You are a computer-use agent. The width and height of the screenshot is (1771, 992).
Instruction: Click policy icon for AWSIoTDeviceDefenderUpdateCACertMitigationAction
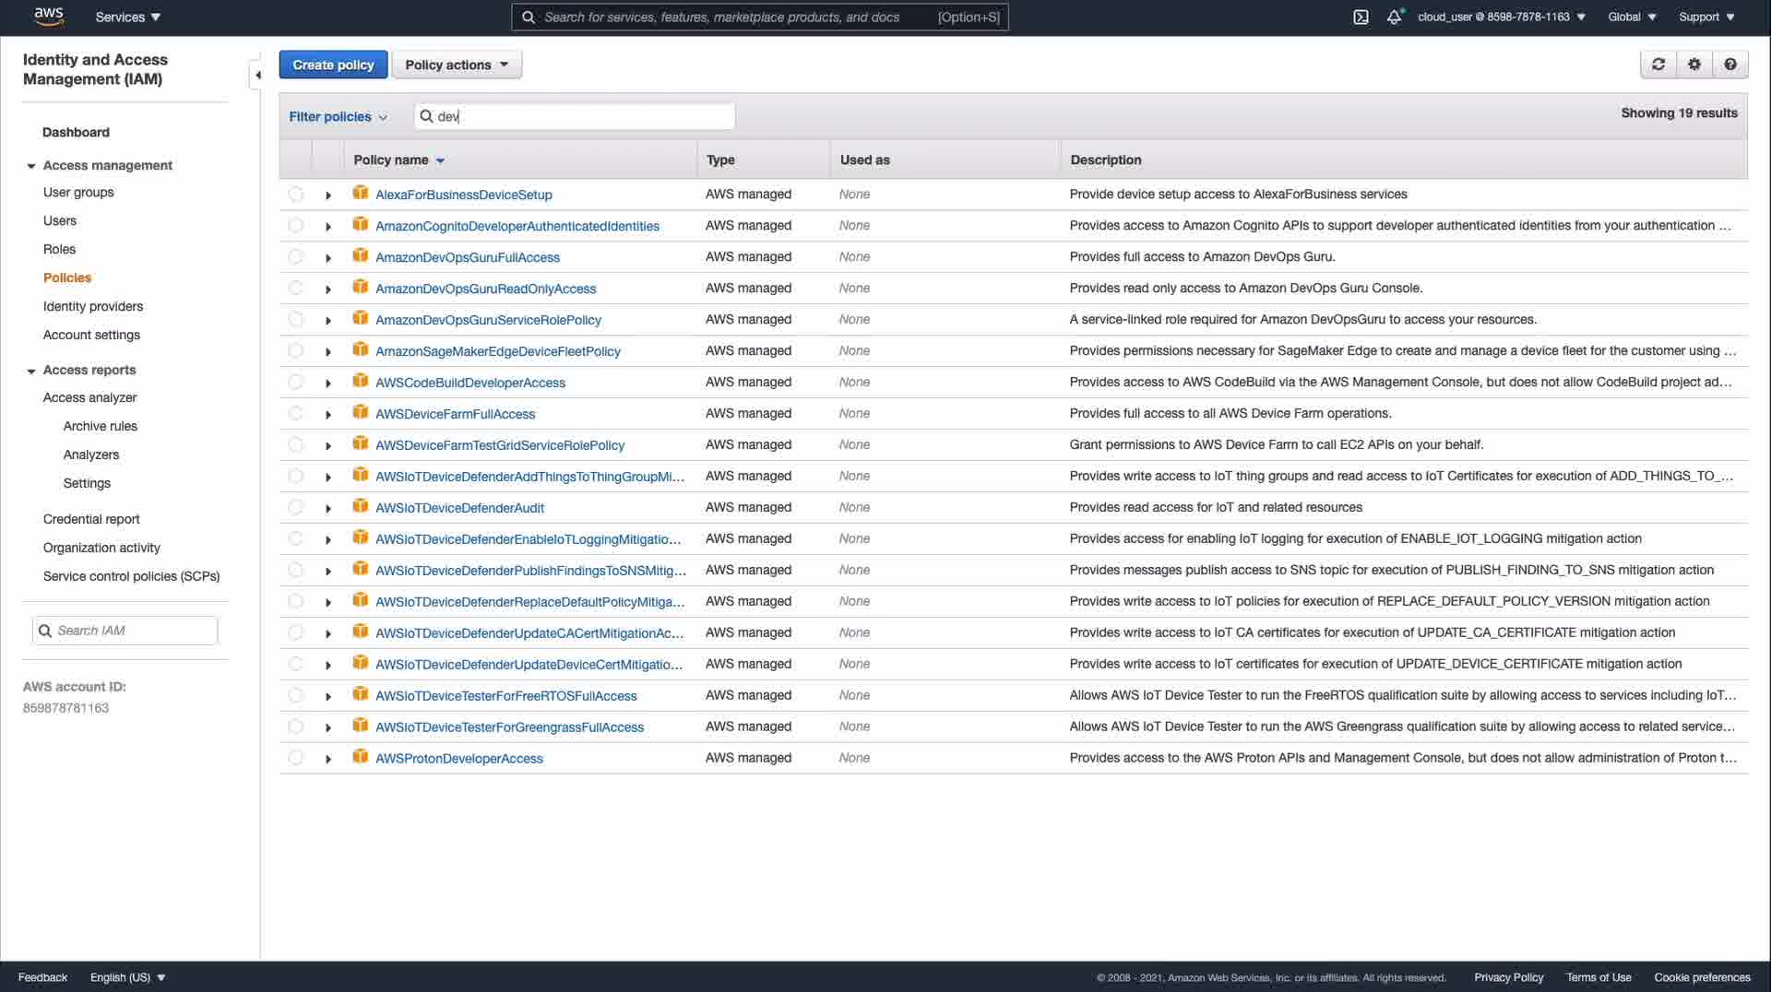361,632
